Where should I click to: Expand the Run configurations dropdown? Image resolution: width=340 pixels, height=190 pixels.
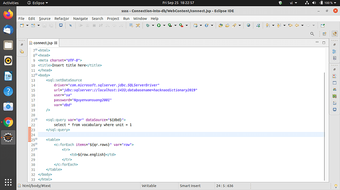164,26
